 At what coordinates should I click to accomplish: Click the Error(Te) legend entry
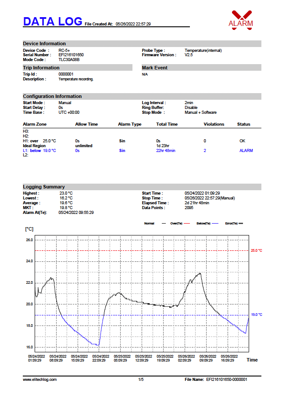[234, 224]
